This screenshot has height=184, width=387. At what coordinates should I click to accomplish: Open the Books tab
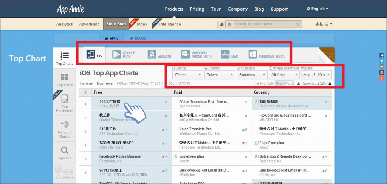pos(138,38)
